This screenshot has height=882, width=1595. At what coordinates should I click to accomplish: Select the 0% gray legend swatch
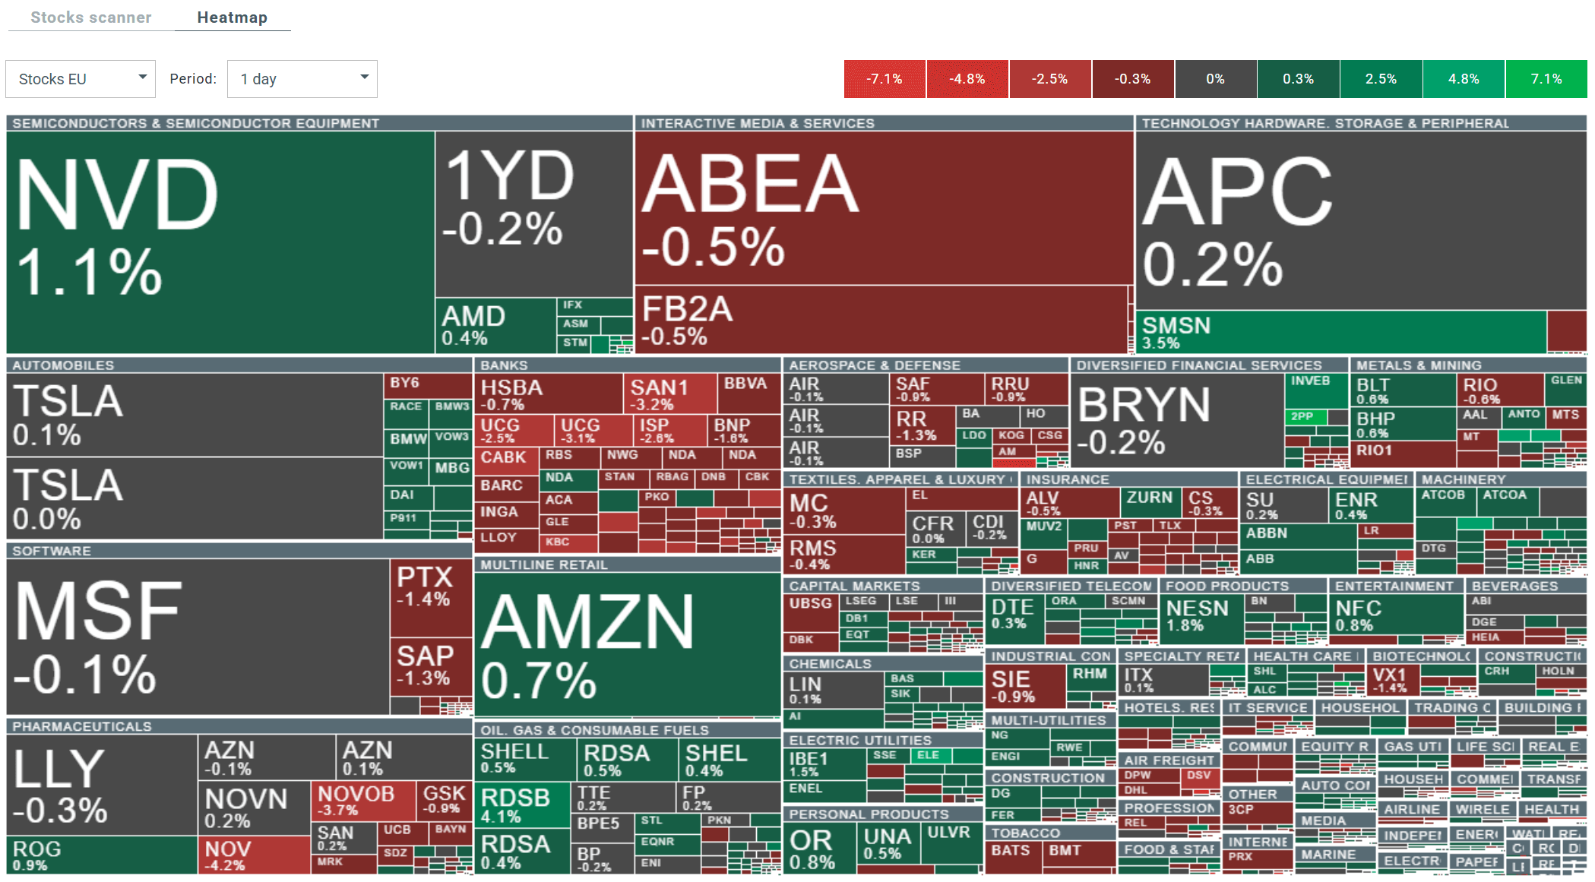point(1215,79)
